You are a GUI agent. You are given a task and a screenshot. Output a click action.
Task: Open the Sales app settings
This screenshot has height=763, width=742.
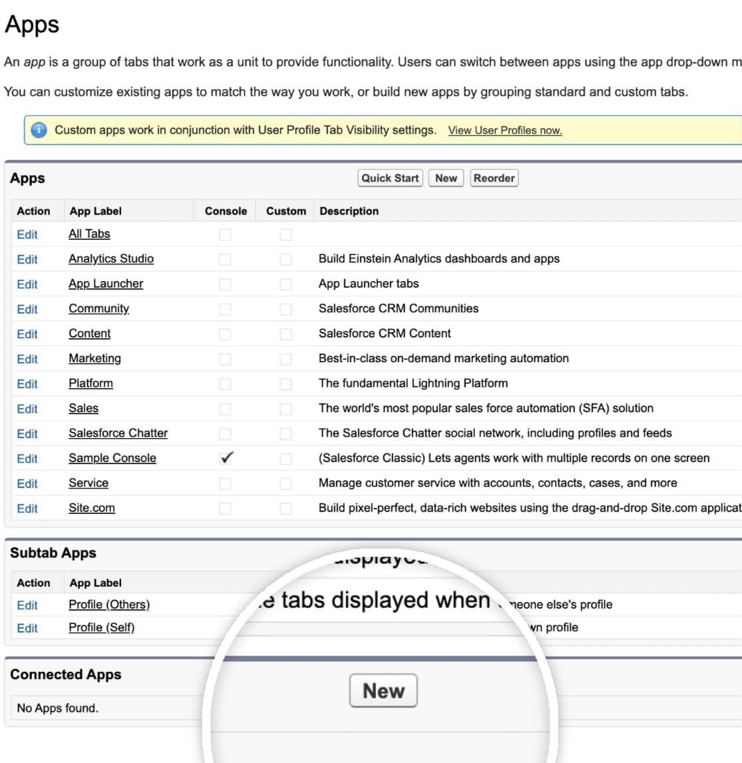point(83,408)
